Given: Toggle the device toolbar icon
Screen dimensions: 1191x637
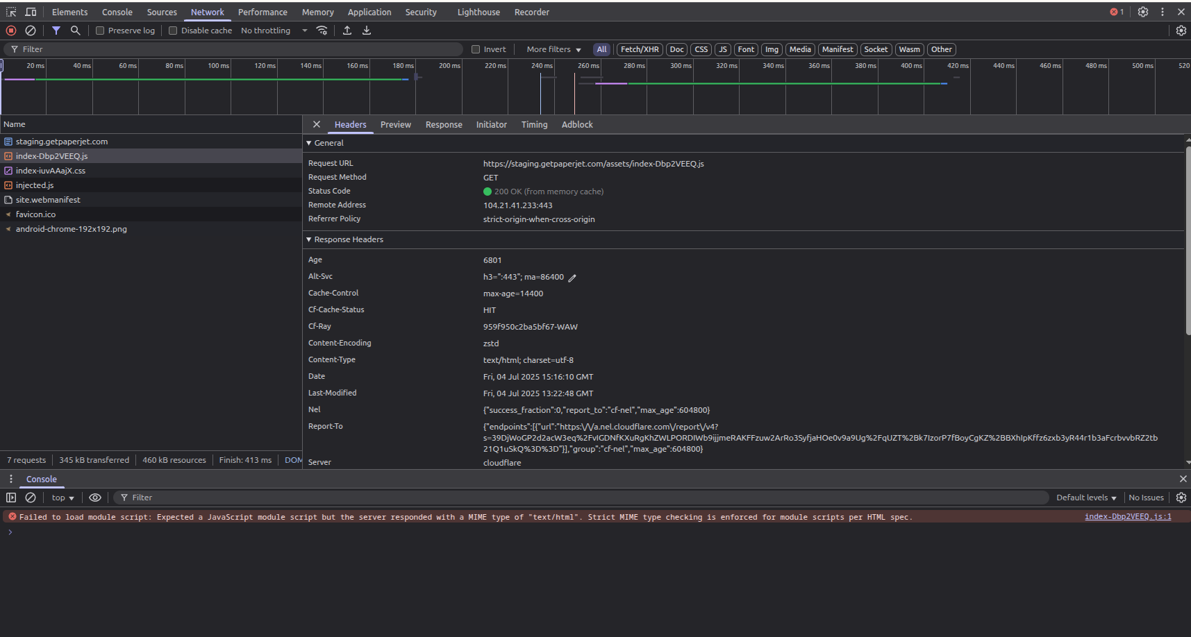Looking at the screenshot, I should click(x=31, y=12).
